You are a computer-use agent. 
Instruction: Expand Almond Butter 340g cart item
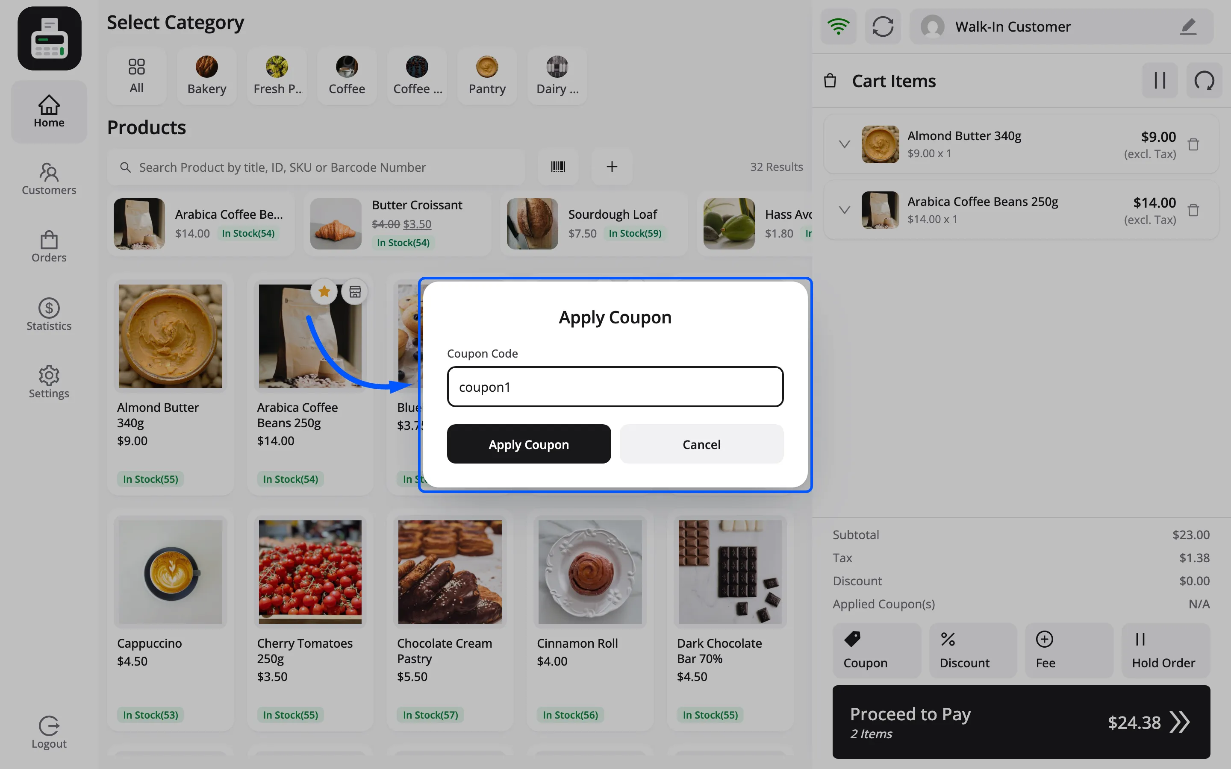click(x=845, y=144)
